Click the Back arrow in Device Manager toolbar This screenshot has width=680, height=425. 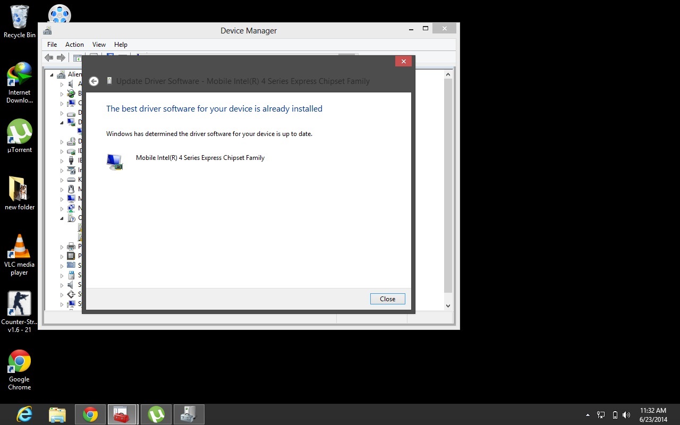coord(49,58)
